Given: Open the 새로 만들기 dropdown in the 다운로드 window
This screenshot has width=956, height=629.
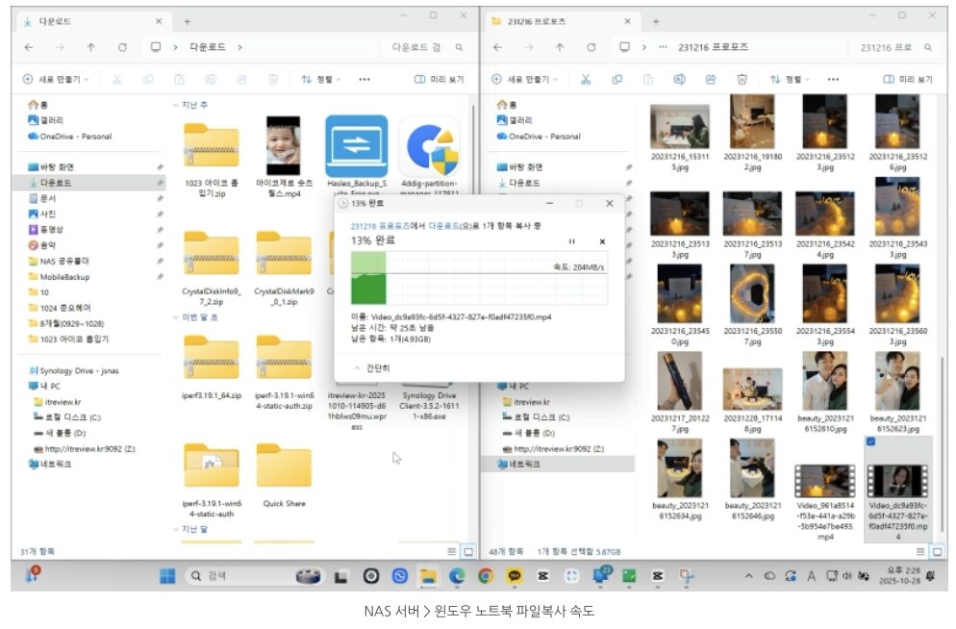Looking at the screenshot, I should point(57,80).
